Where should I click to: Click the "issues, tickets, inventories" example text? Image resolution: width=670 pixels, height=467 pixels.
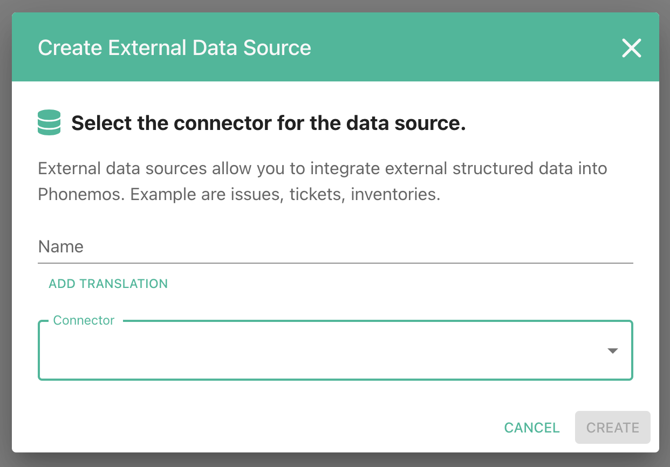(342, 194)
